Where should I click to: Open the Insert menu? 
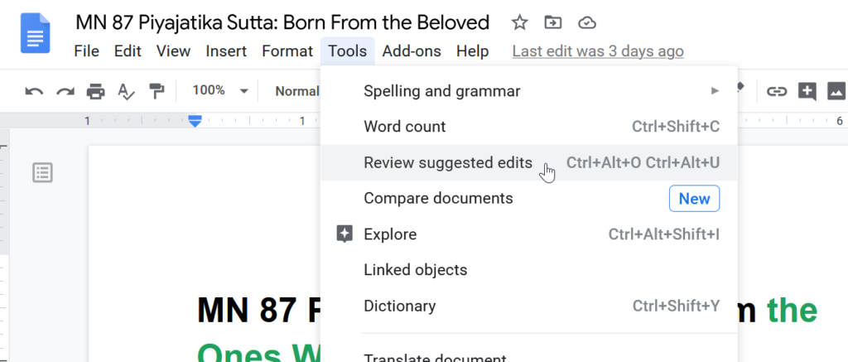tap(226, 51)
